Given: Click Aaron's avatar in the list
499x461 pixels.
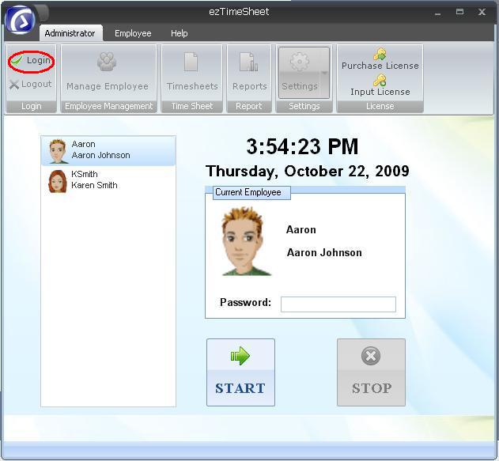Looking at the screenshot, I should (58, 151).
